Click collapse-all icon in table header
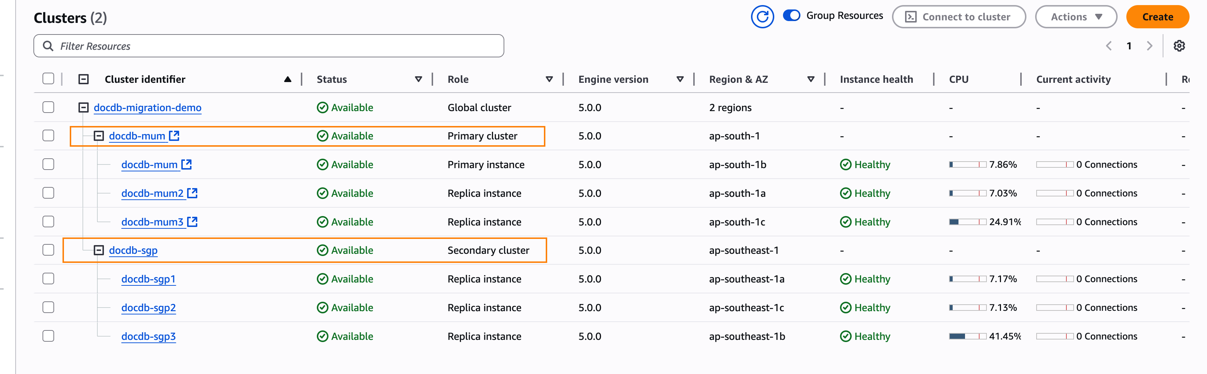 (84, 80)
